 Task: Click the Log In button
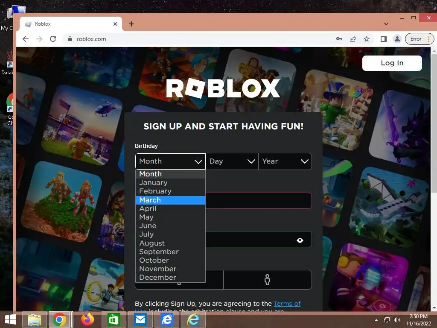pyautogui.click(x=392, y=63)
